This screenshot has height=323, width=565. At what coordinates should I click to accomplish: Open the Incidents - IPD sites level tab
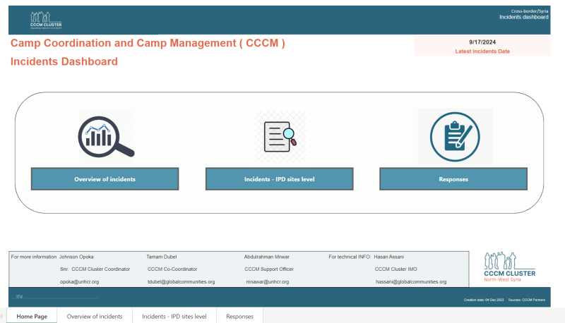coord(174,317)
